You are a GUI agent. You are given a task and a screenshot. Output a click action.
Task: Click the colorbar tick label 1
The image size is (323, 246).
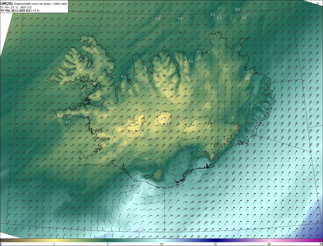(x=54, y=244)
